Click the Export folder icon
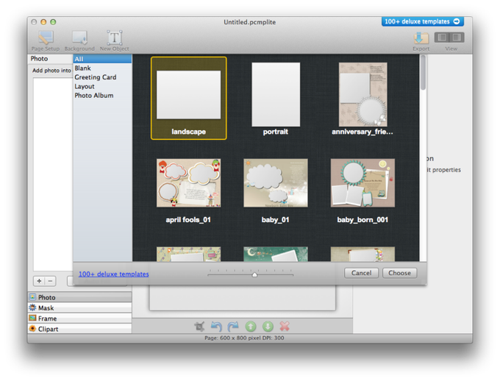 [421, 38]
